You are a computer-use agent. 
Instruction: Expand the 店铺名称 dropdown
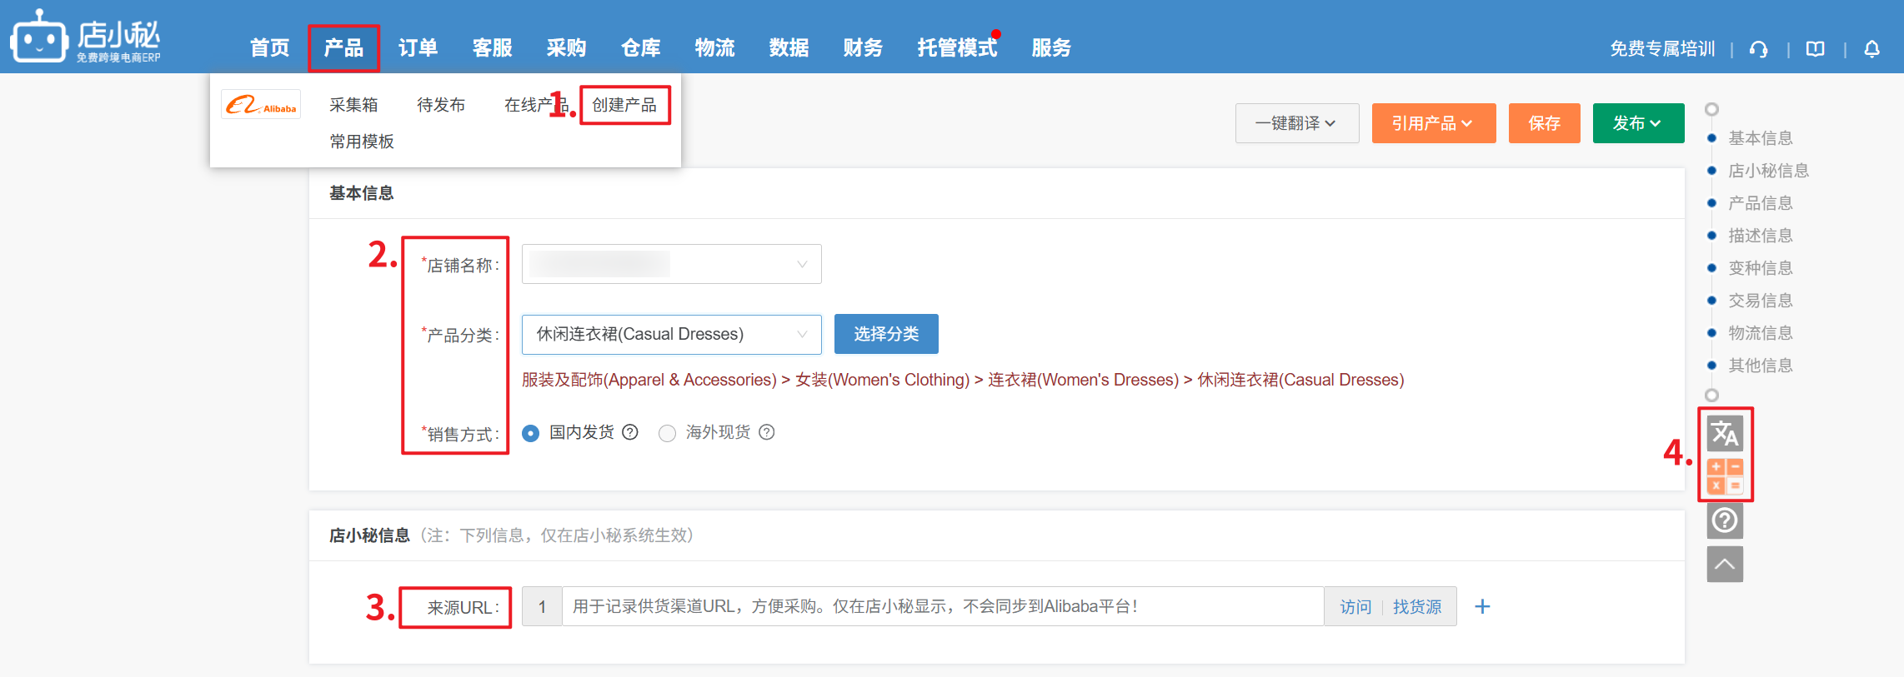click(671, 264)
